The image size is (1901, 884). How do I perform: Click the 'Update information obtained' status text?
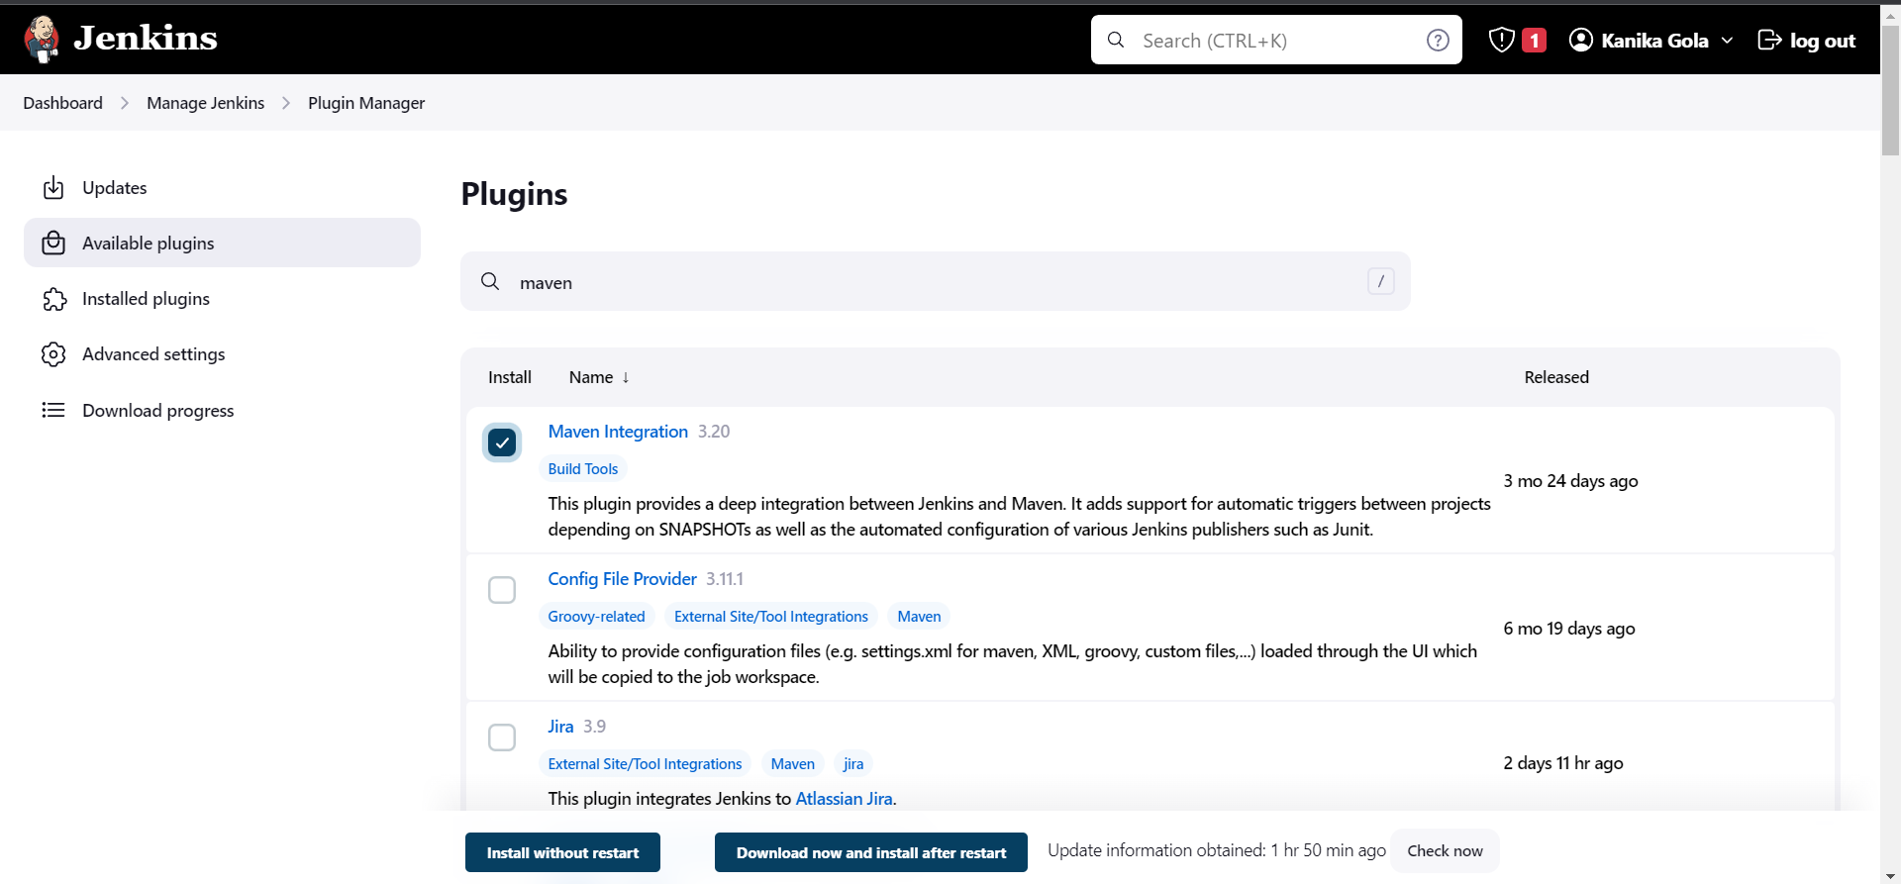pos(1217,850)
